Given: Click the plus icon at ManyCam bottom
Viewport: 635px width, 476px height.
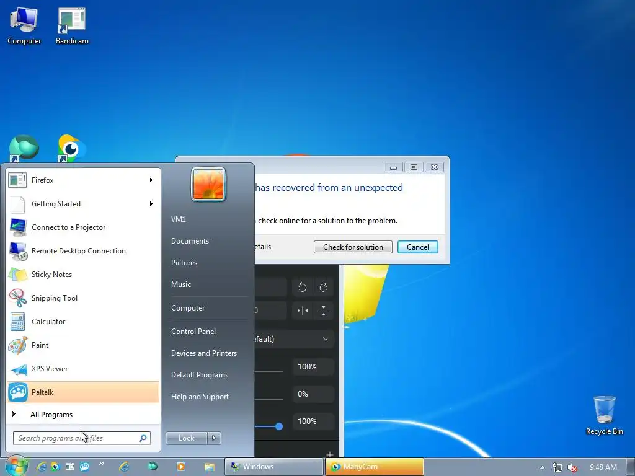Looking at the screenshot, I should [330, 454].
